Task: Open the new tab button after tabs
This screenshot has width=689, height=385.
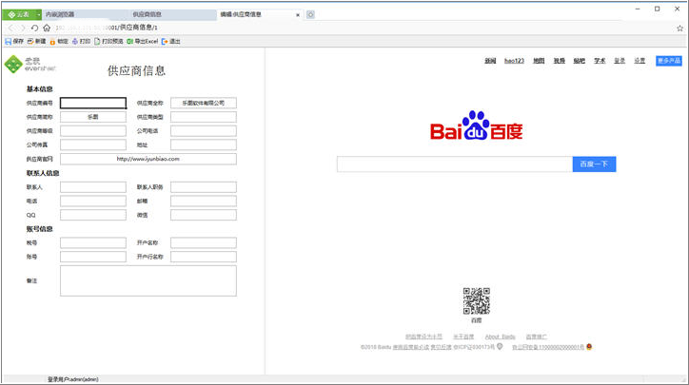Action: click(310, 14)
